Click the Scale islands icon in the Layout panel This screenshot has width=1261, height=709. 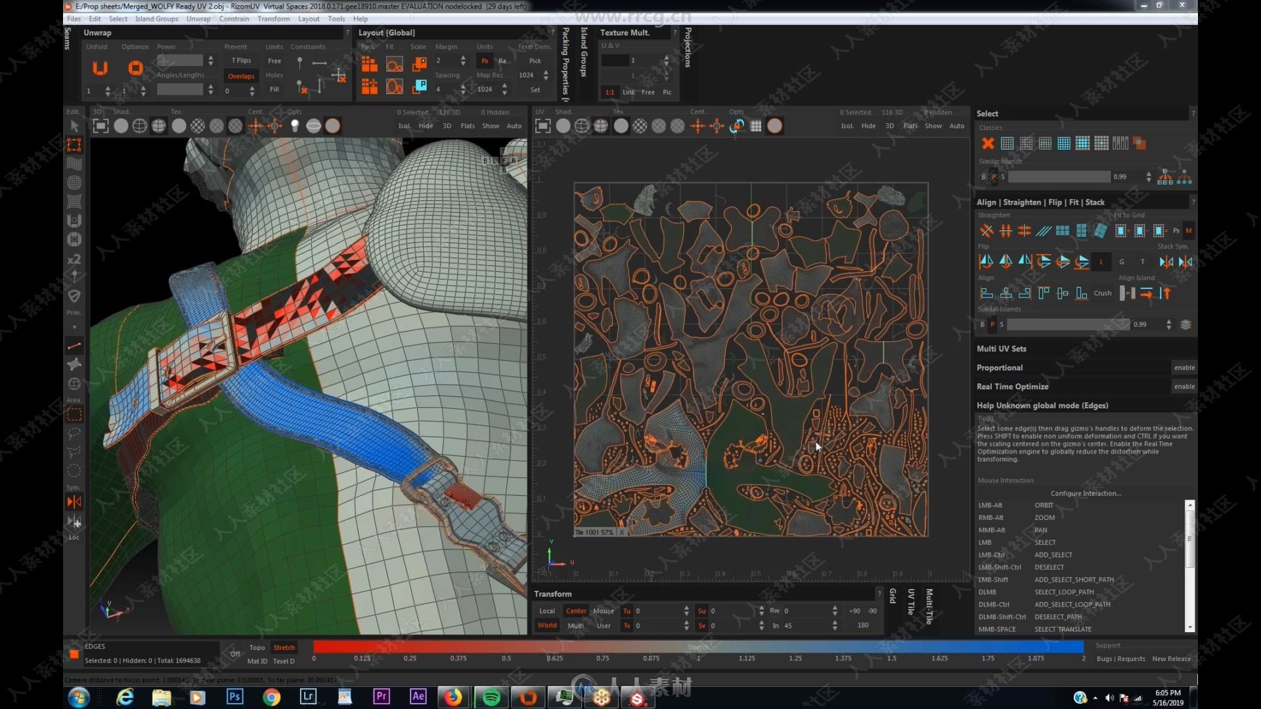419,64
